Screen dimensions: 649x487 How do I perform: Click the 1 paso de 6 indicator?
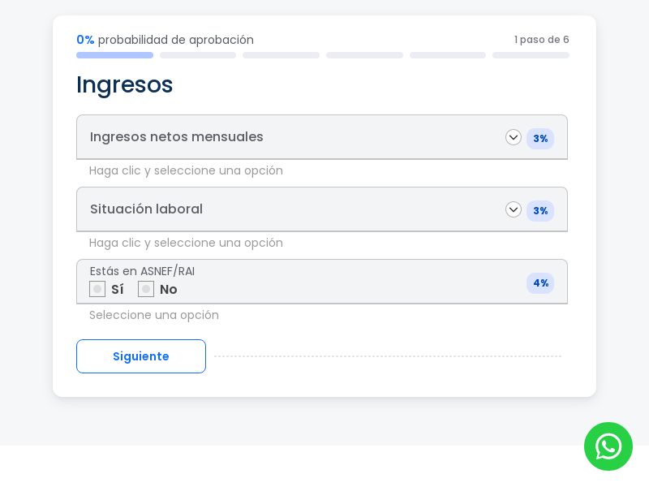(541, 40)
